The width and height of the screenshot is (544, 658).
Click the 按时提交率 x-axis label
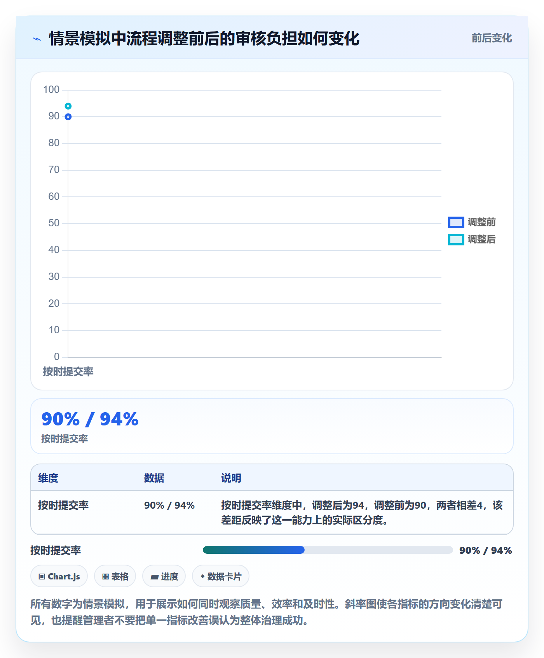(x=68, y=372)
